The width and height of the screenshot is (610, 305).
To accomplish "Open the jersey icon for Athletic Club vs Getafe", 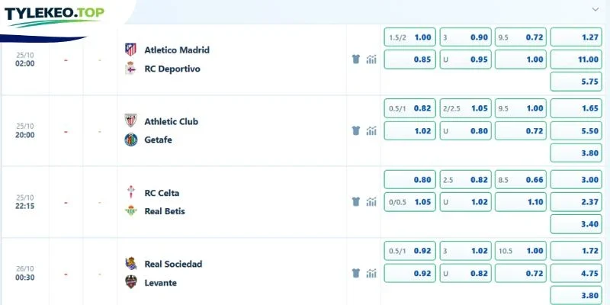I will [x=355, y=130].
